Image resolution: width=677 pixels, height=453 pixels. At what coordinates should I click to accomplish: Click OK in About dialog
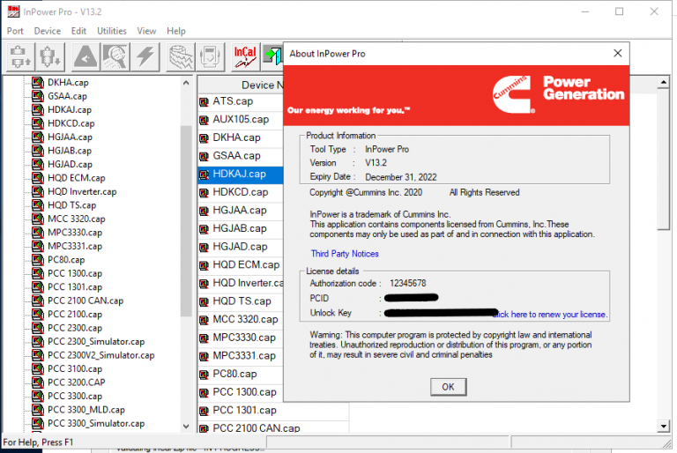[x=448, y=387]
